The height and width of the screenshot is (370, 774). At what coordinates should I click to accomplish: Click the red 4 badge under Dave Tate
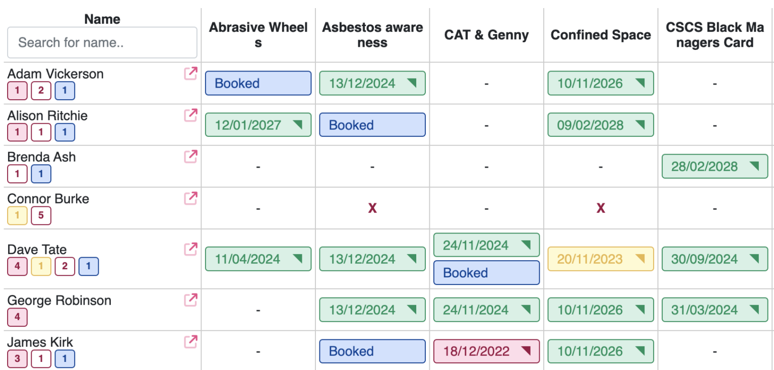[17, 266]
